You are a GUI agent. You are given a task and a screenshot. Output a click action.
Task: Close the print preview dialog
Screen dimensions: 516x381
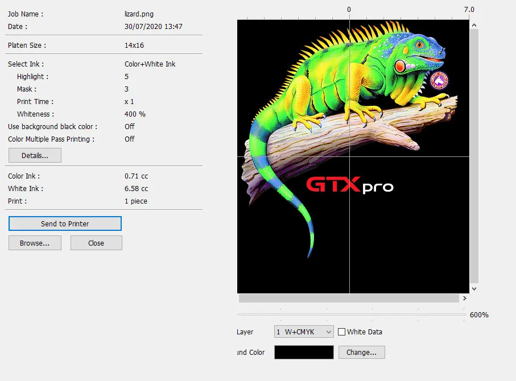point(96,243)
